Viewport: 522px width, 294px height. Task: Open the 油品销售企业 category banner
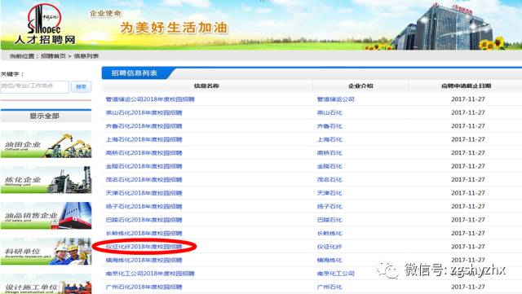pos(46,216)
